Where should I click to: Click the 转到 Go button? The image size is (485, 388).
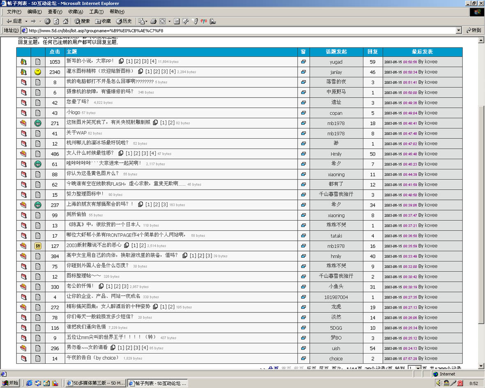click(474, 30)
